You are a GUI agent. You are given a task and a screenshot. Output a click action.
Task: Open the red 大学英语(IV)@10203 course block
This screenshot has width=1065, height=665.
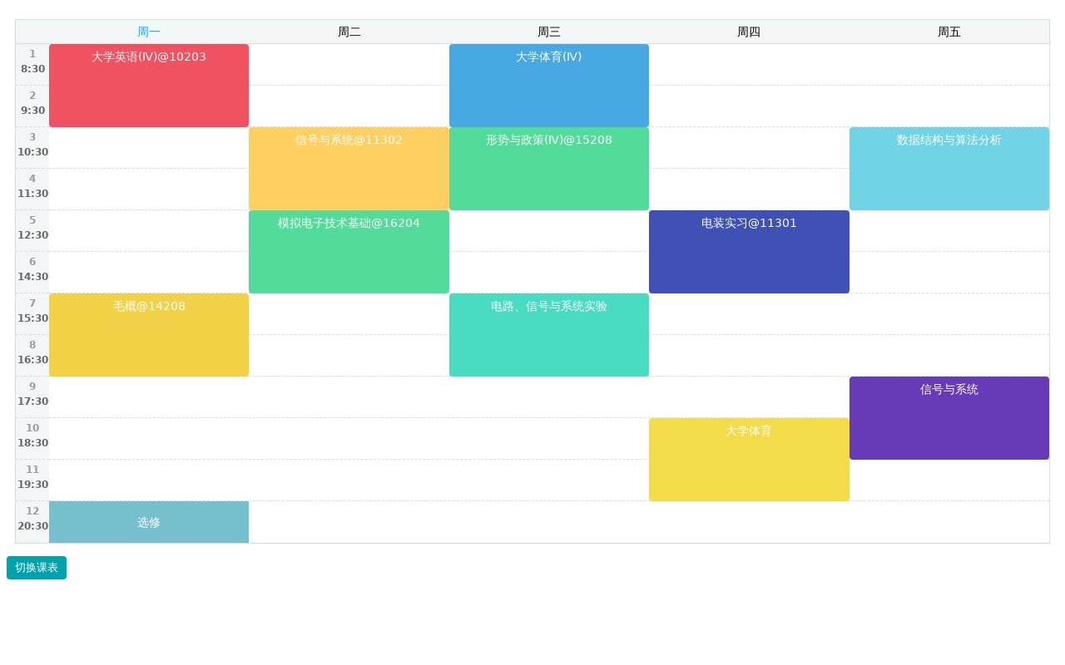tap(149, 86)
